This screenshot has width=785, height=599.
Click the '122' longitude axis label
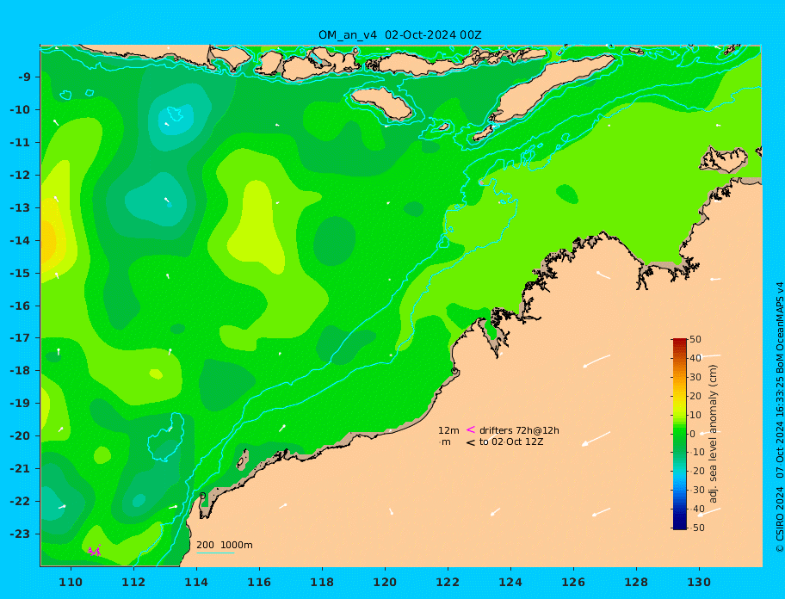point(448,583)
